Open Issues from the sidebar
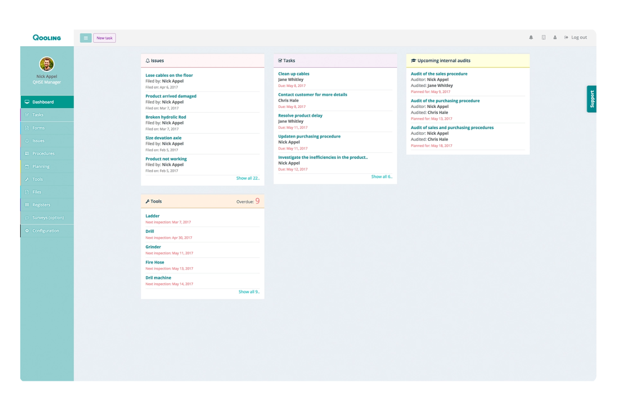617x411 pixels. click(38, 140)
